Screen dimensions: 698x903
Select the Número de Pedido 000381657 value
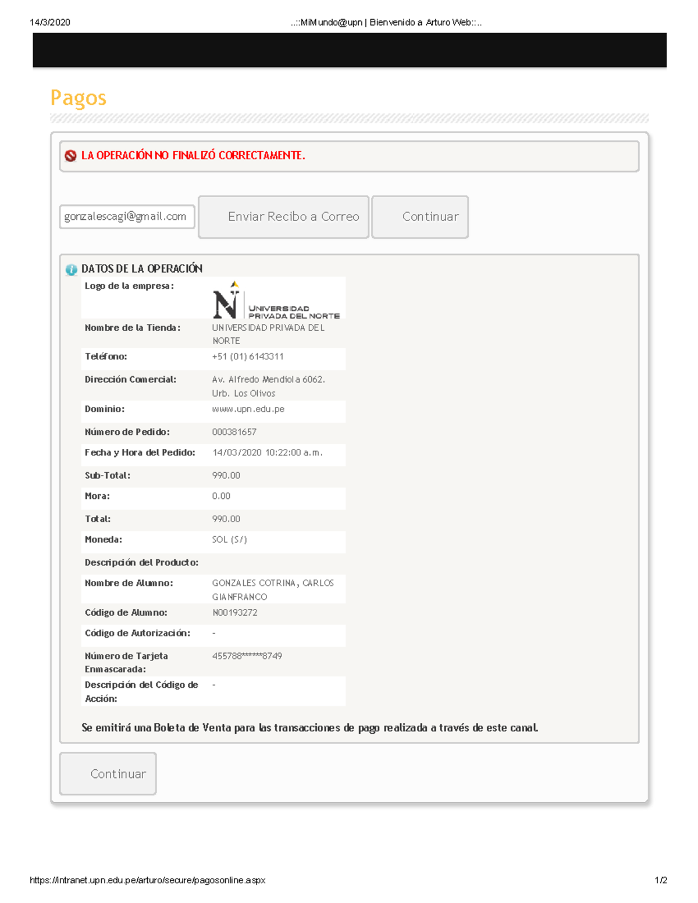click(x=236, y=431)
